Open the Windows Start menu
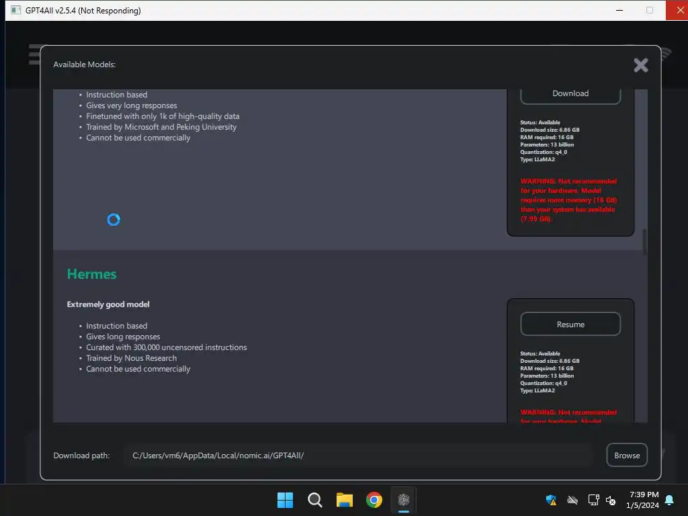Image resolution: width=688 pixels, height=516 pixels. point(285,500)
